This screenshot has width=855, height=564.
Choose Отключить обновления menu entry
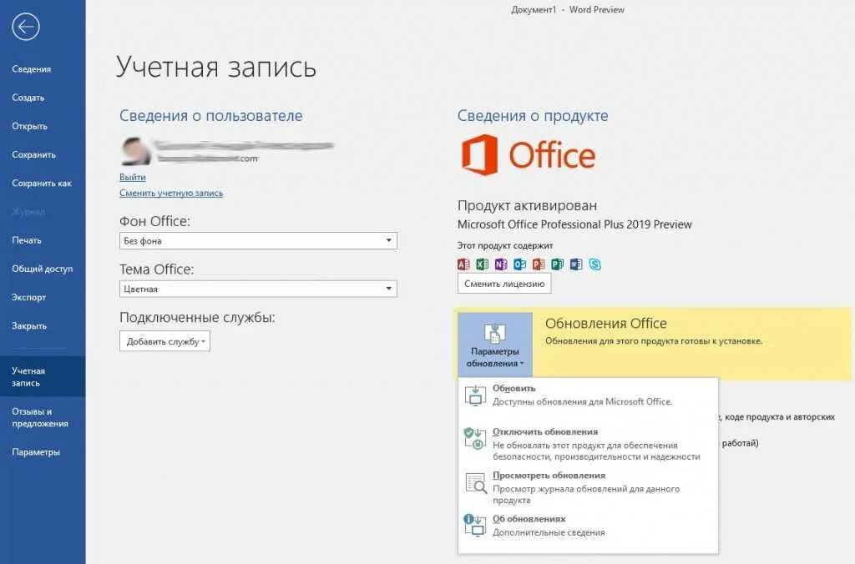(588, 444)
